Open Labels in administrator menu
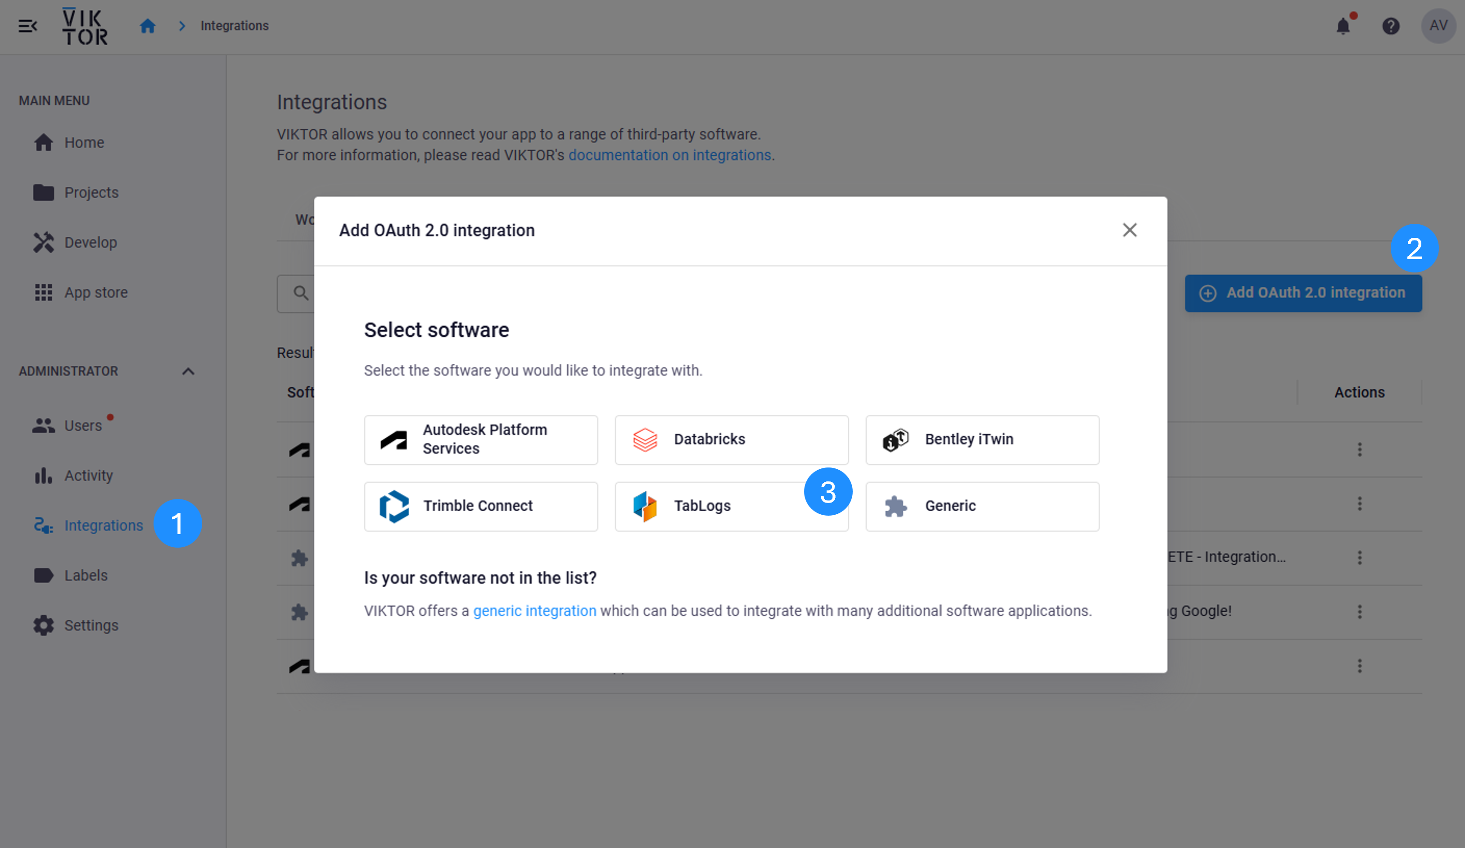The image size is (1465, 848). [86, 576]
